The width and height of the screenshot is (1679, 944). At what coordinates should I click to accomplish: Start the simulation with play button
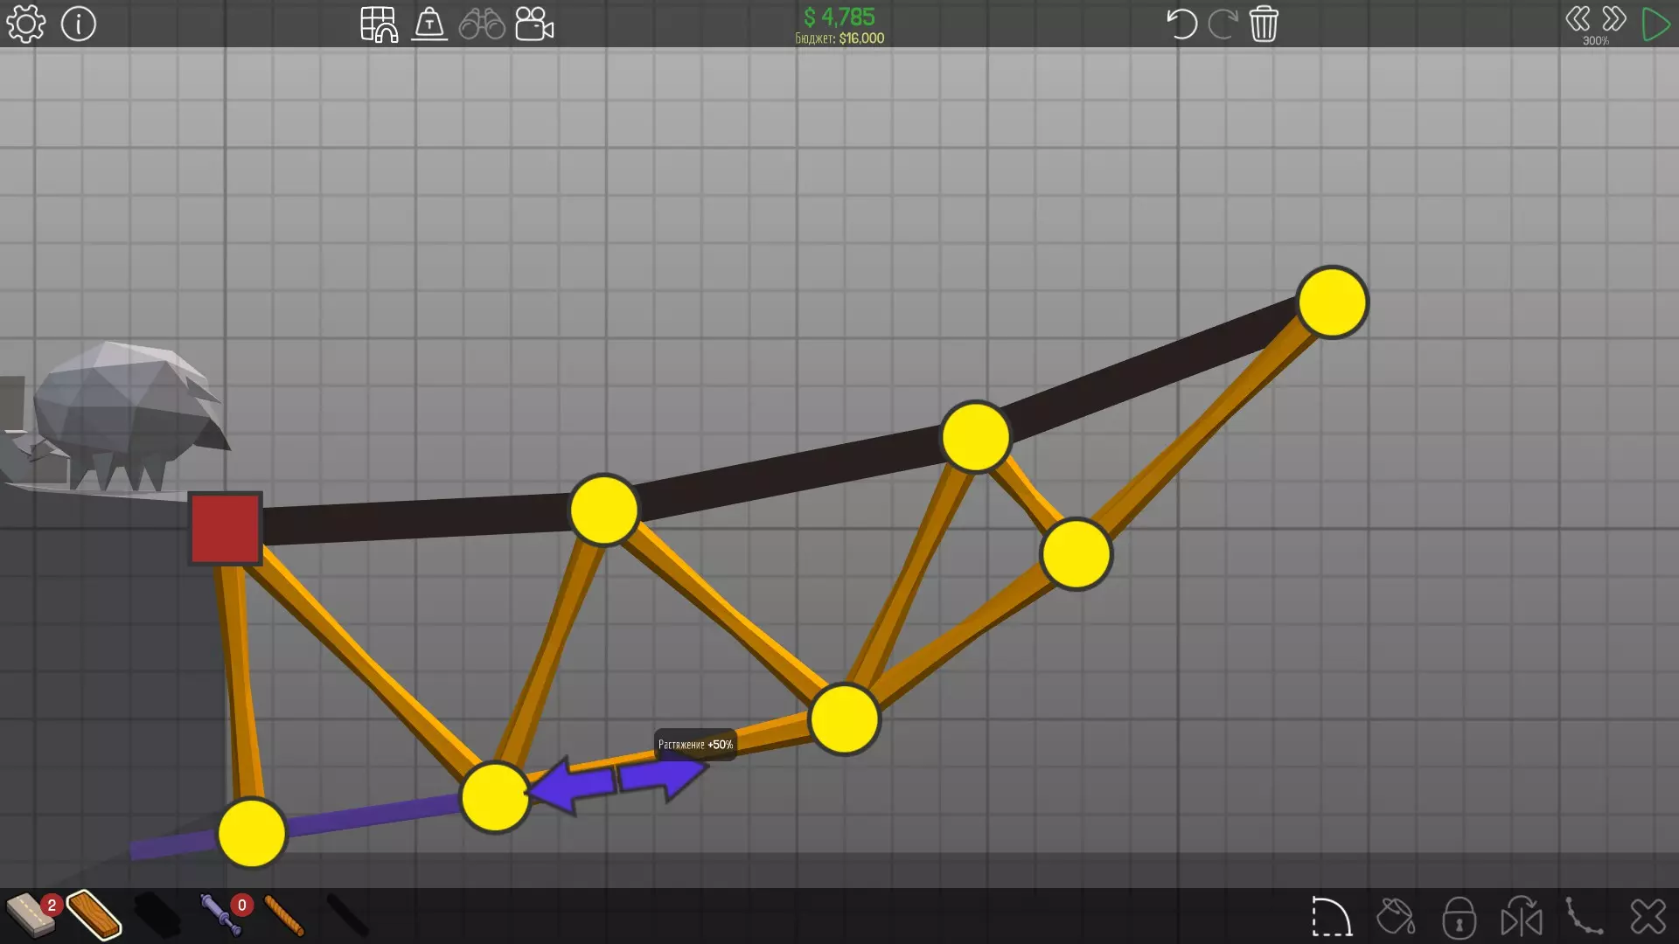click(1655, 24)
